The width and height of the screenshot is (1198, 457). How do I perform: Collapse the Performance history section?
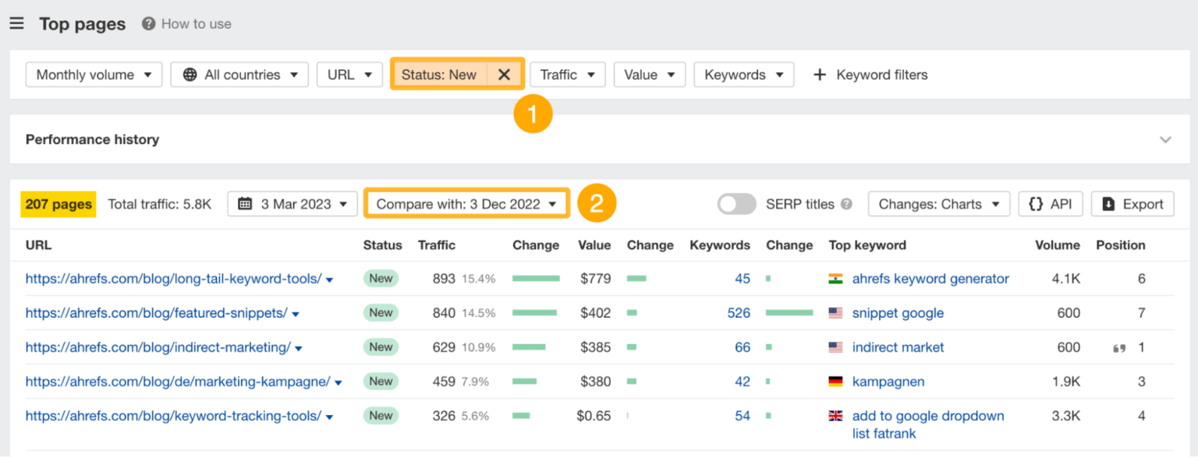click(x=1165, y=139)
